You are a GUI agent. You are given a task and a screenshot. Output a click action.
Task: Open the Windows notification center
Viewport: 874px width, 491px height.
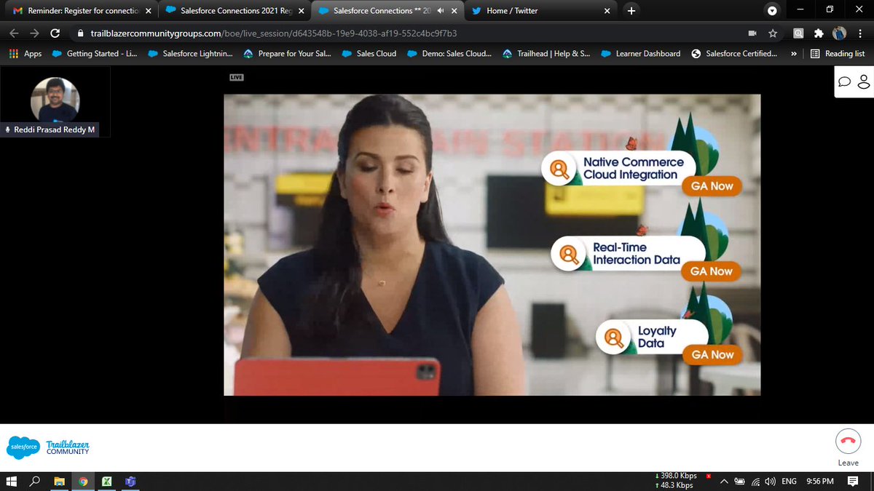tap(853, 481)
